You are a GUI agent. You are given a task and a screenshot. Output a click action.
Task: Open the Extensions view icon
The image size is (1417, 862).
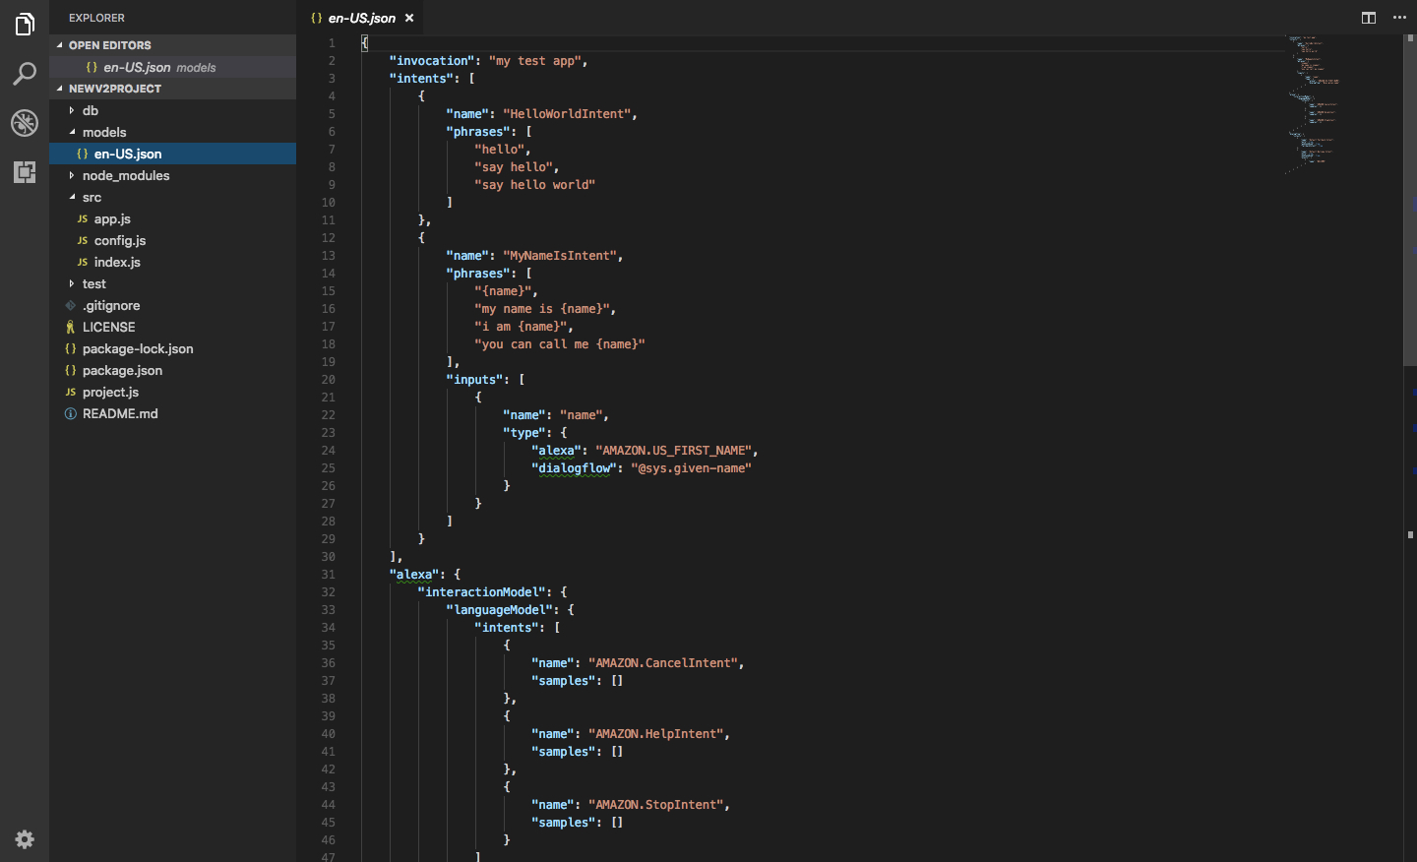click(x=25, y=172)
